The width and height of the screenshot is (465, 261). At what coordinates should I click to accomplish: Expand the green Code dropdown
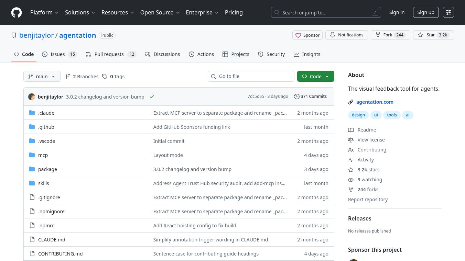click(315, 76)
